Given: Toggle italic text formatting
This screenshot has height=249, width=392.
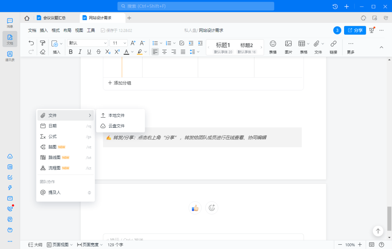Looking at the screenshot, I should (x=80, y=52).
